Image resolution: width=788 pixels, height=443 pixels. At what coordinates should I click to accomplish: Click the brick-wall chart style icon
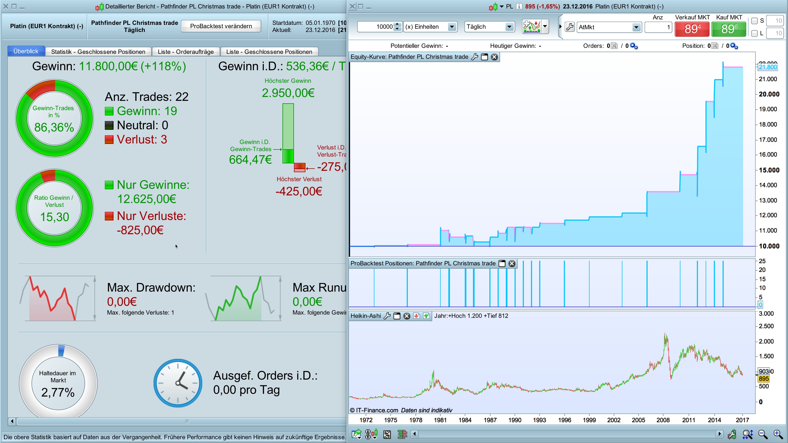point(402,434)
